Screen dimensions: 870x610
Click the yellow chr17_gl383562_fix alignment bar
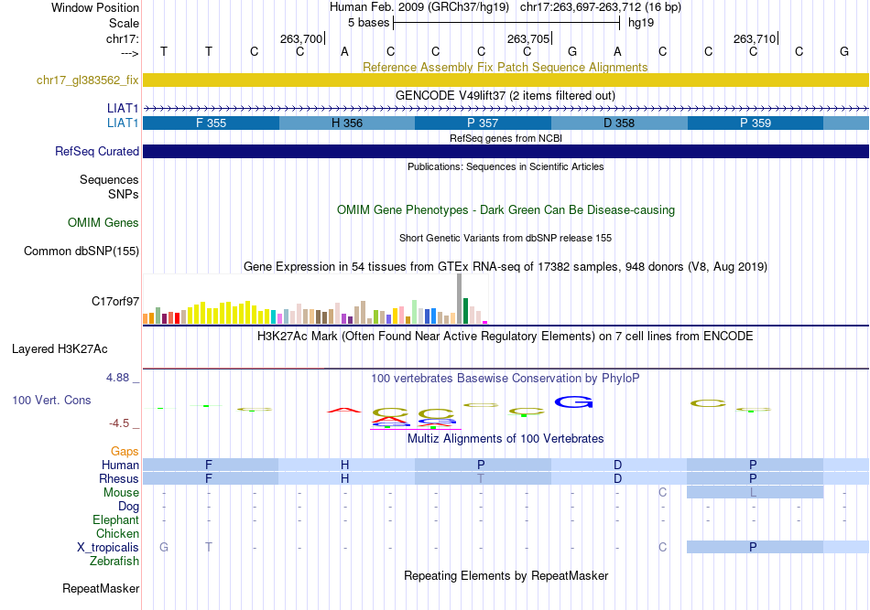click(x=506, y=80)
